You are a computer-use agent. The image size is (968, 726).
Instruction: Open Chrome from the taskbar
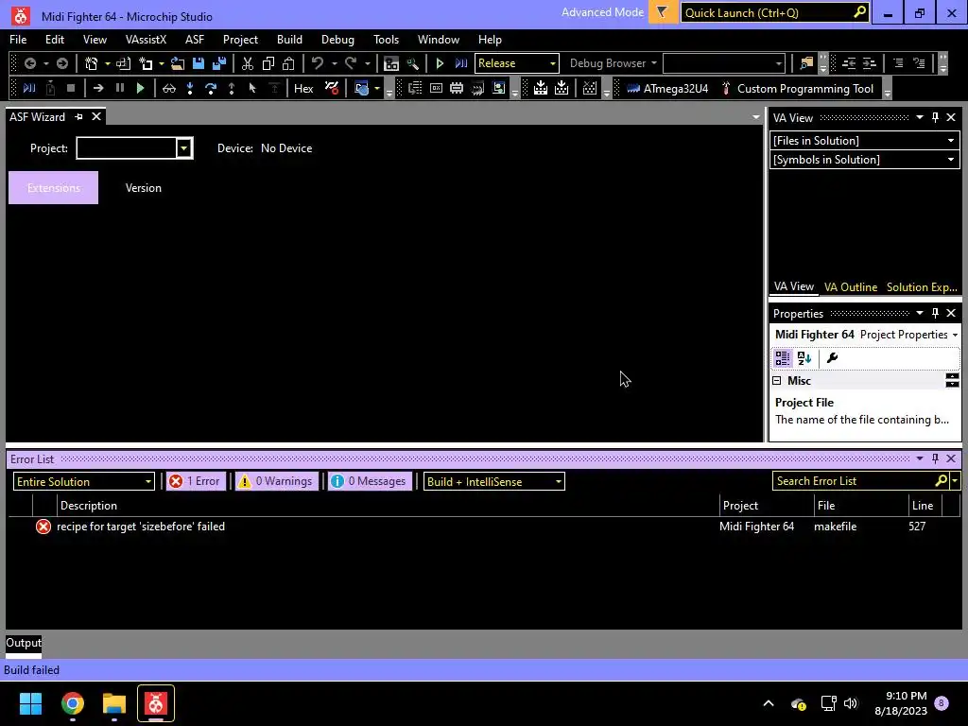[72, 703]
